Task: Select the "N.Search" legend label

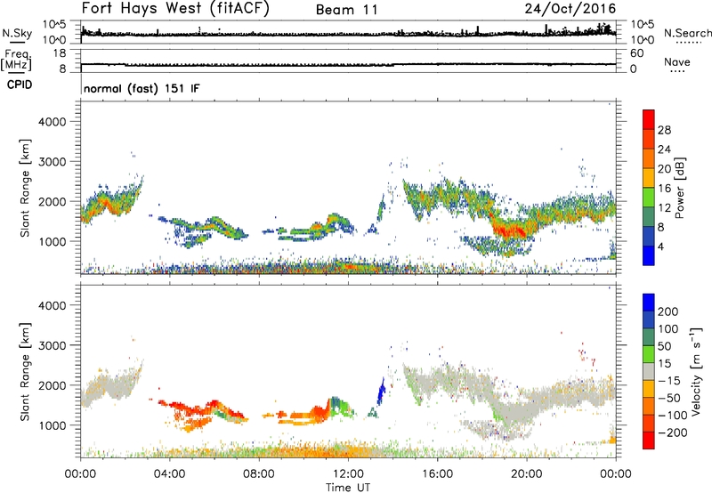Action: pos(688,33)
